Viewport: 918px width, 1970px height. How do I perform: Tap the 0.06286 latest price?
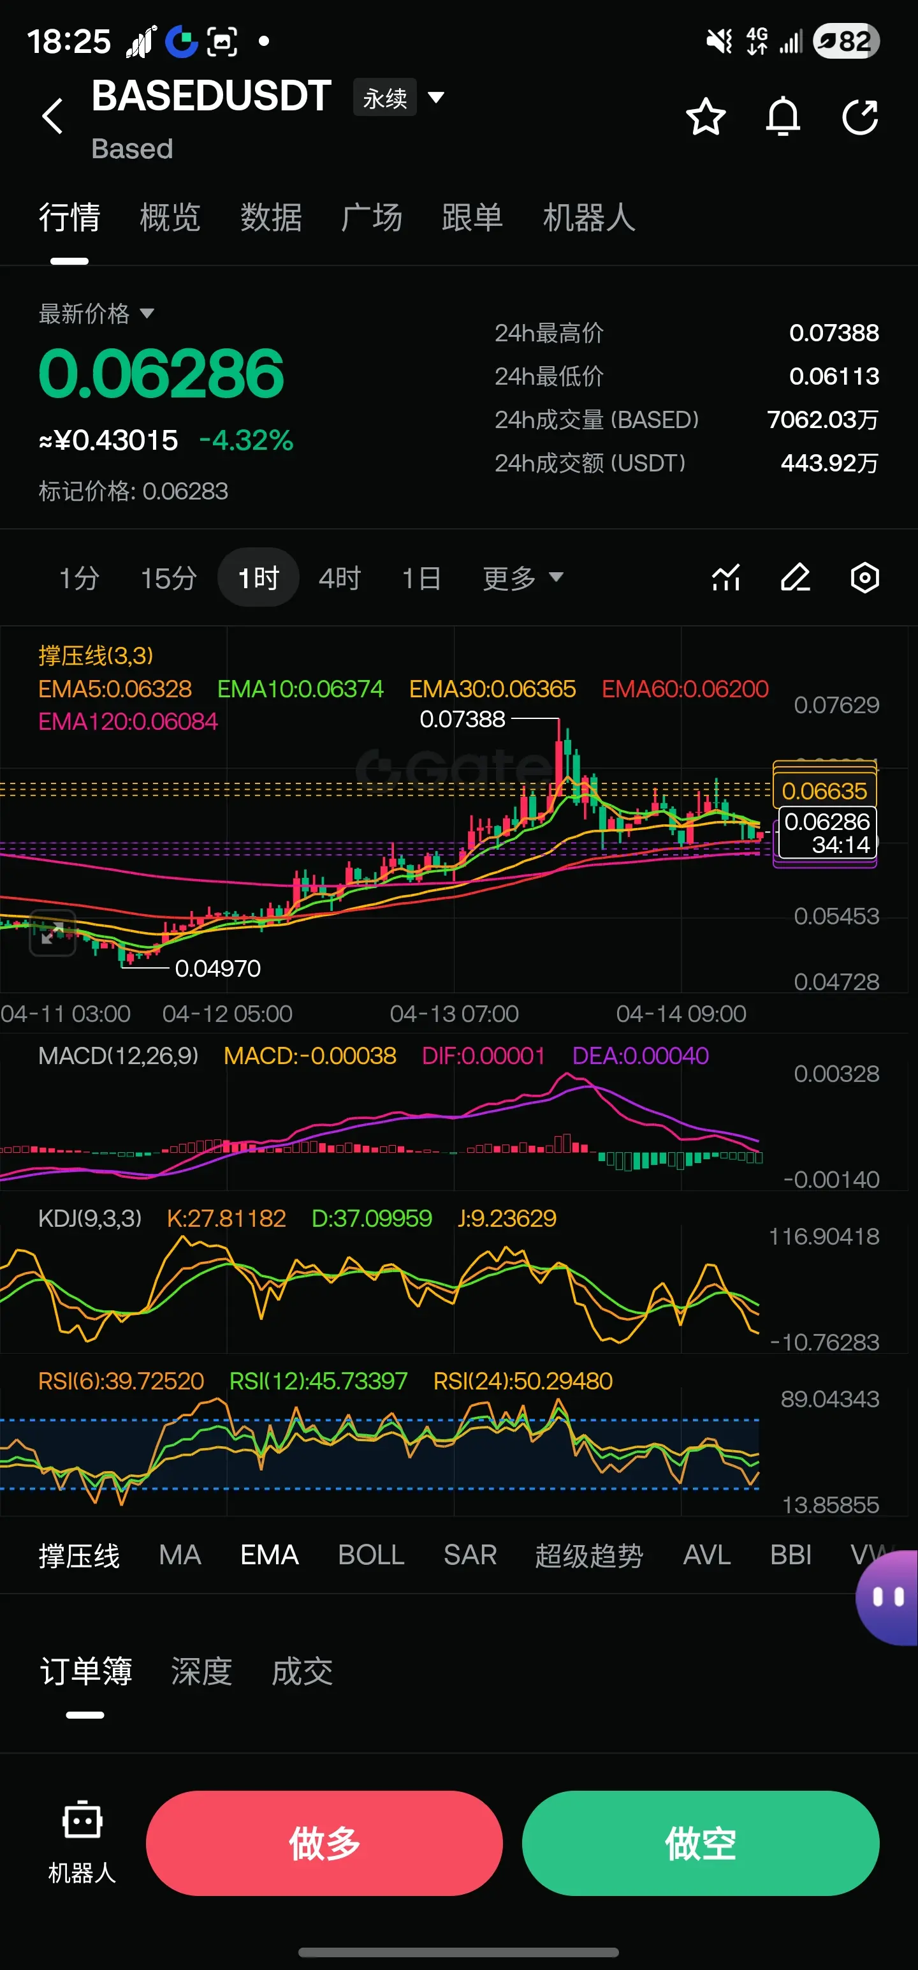161,374
